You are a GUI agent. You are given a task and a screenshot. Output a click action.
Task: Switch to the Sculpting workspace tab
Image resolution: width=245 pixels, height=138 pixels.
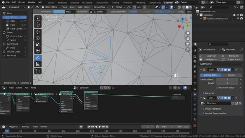74,3
